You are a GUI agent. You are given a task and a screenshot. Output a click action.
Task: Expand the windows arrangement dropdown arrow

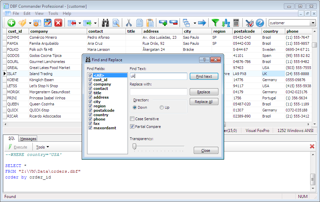click(195, 23)
